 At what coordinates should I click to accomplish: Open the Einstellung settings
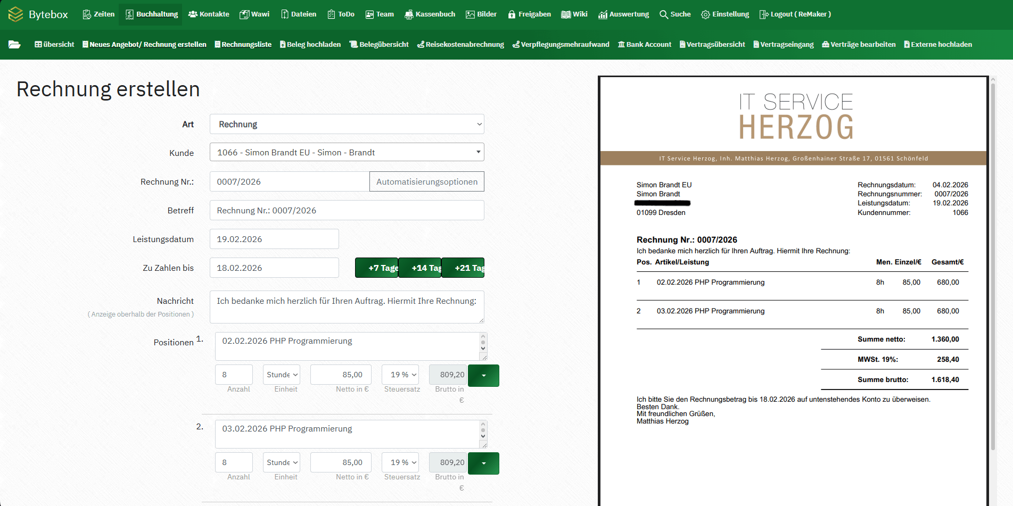pos(725,14)
